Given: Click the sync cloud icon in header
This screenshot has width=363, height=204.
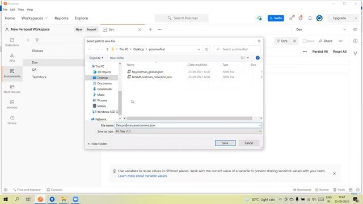Looking at the screenshot, I should [259, 18].
